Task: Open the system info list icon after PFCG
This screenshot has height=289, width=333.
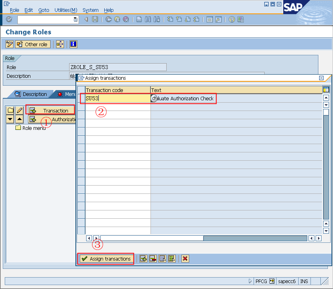Action: click(272, 281)
